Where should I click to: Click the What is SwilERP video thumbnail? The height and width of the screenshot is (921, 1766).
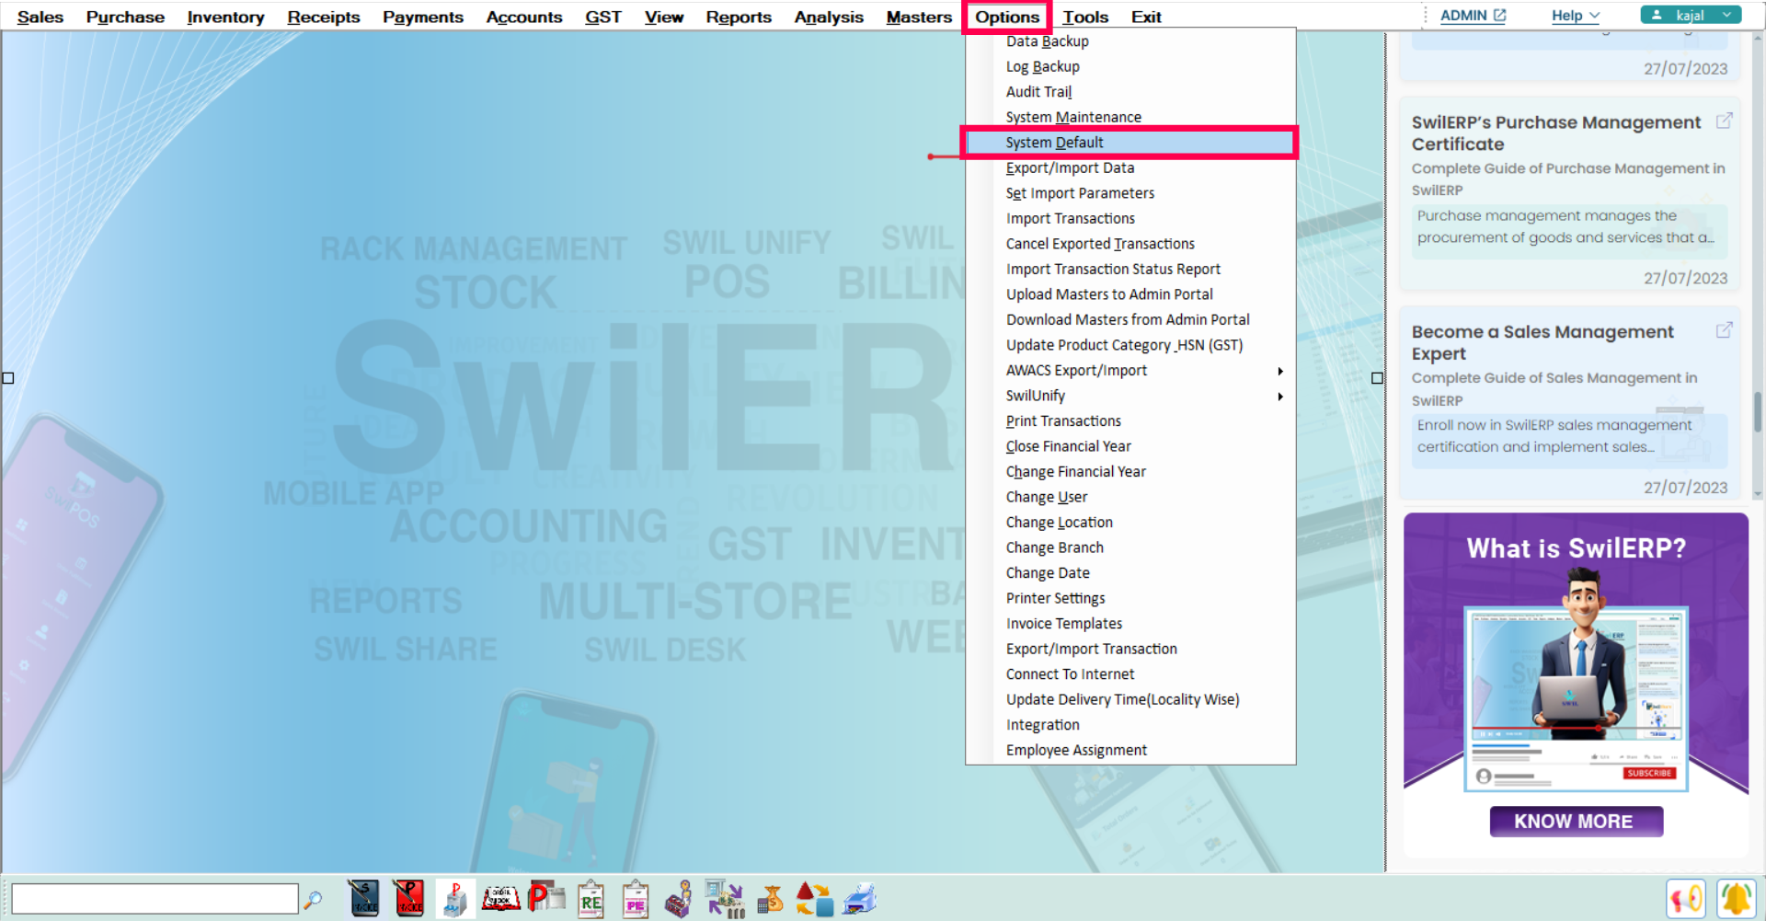pyautogui.click(x=1576, y=697)
